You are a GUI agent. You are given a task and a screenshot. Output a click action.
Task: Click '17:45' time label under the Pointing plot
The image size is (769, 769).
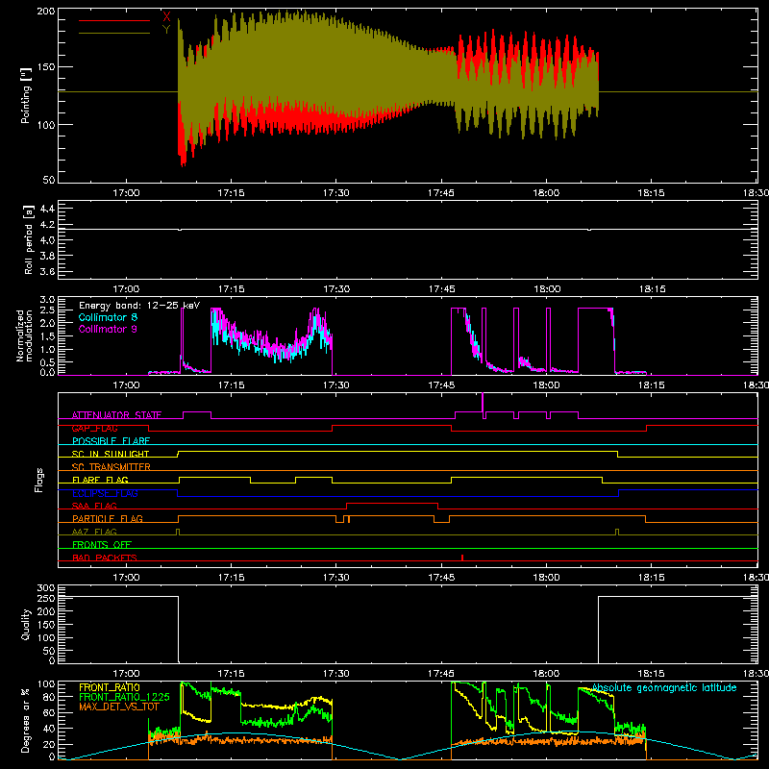point(441,193)
